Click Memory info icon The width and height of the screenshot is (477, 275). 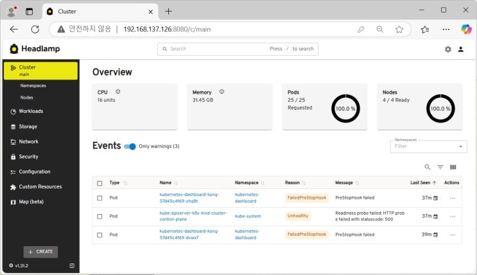[x=221, y=92]
